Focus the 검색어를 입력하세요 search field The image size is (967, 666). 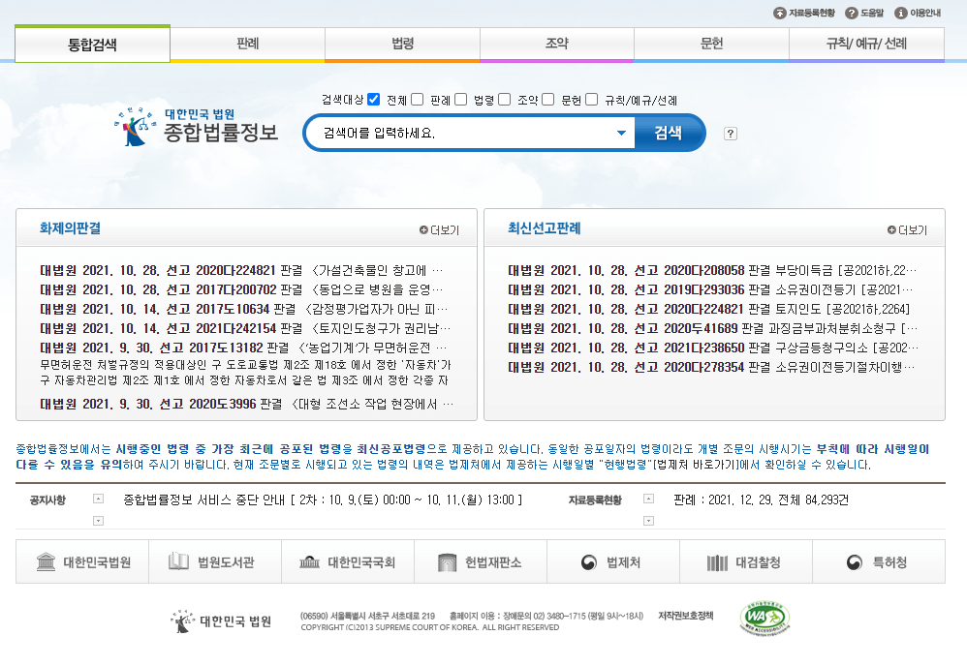[469, 133]
